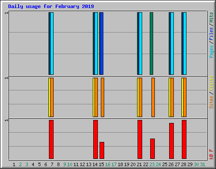The image size is (216, 169).
Task: Click x-axis day label "12"
Action: click(82, 164)
